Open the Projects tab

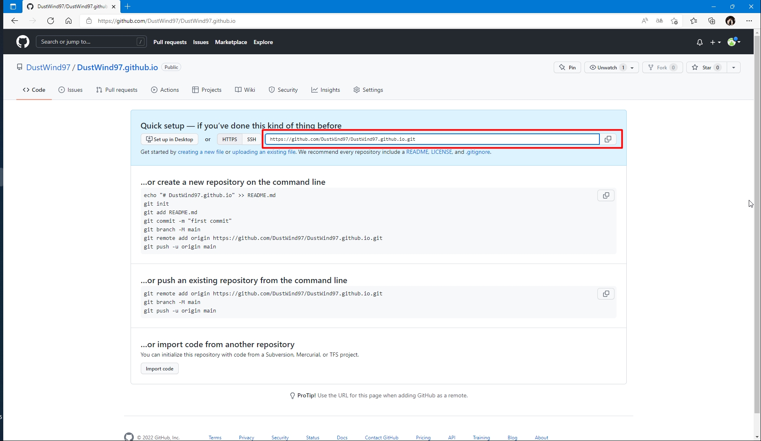[207, 90]
